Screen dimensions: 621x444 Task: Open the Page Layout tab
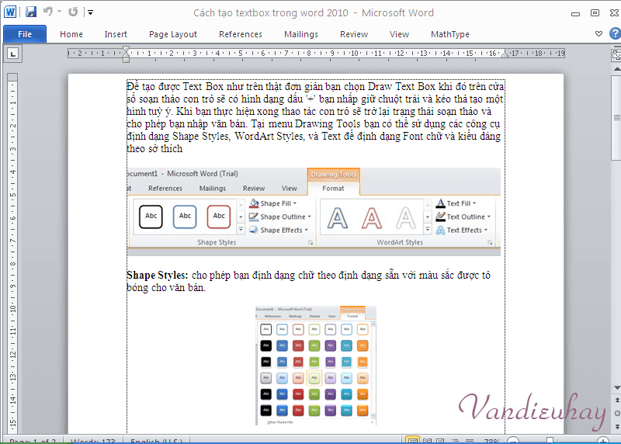[x=172, y=34]
